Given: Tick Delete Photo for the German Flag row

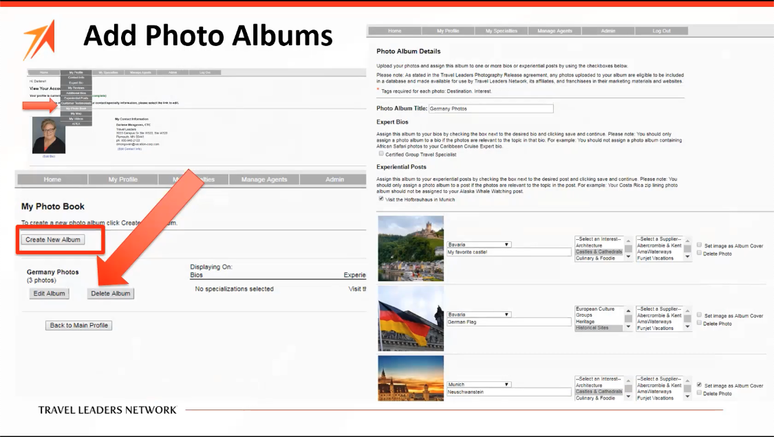Looking at the screenshot, I should pos(699,323).
